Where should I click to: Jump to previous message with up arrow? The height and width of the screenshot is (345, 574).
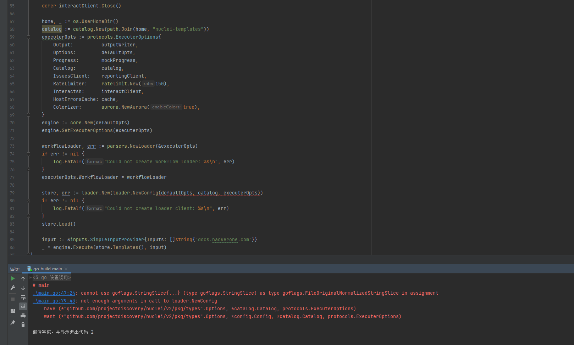[23, 278]
